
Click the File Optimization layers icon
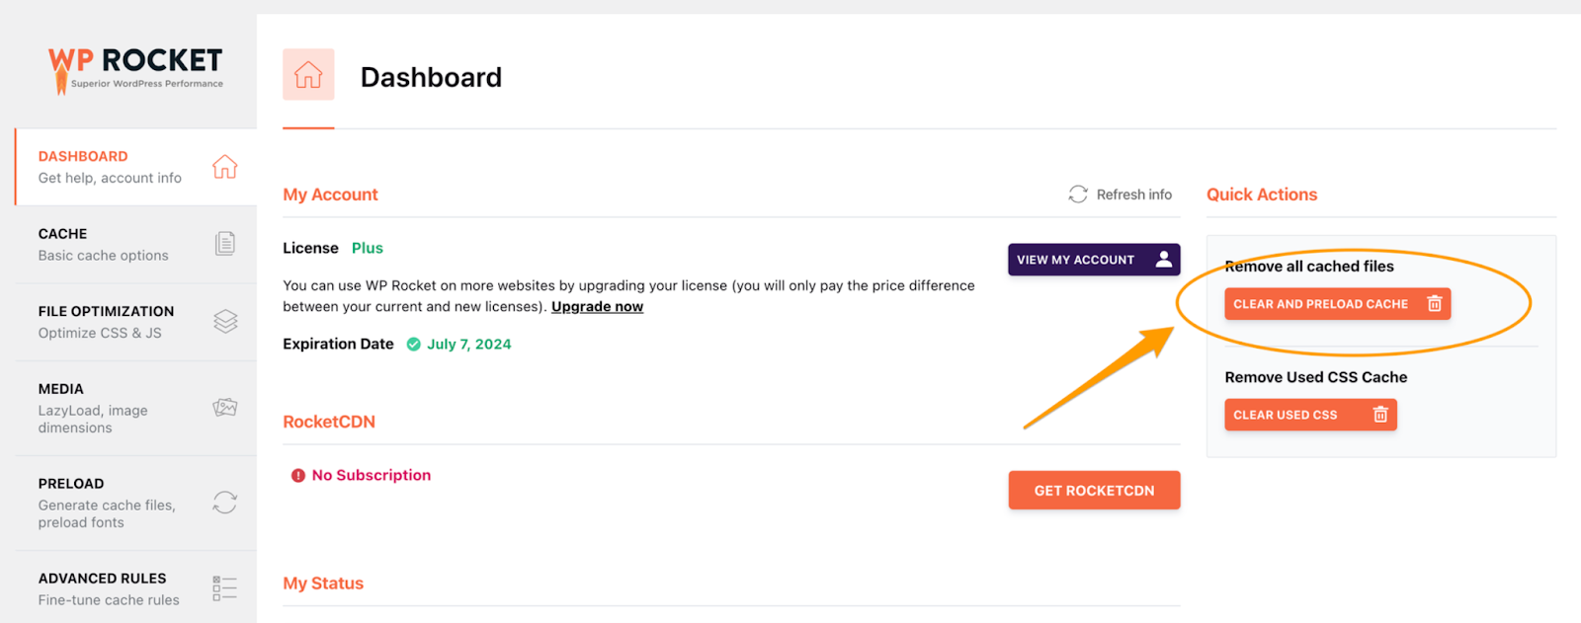tap(225, 321)
